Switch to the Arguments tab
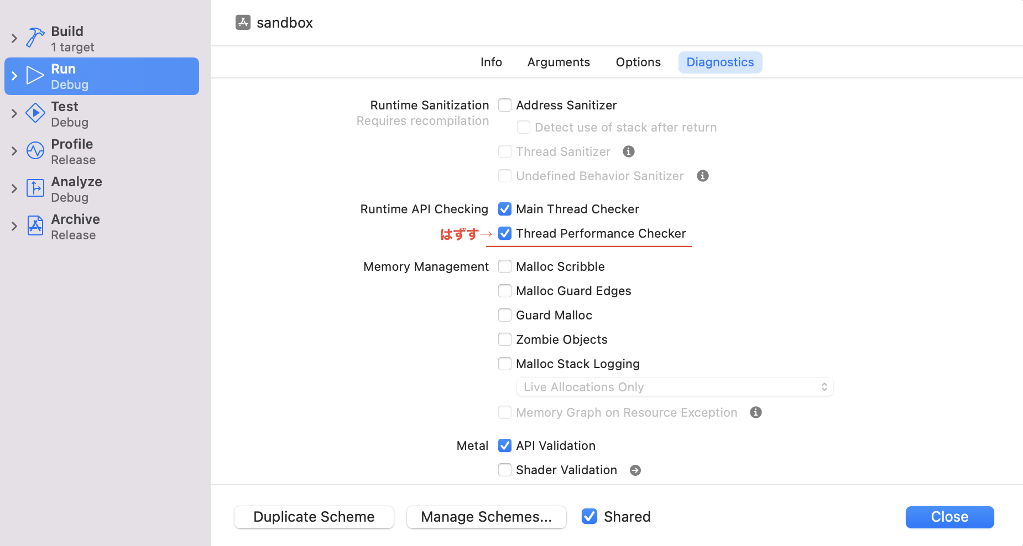The width and height of the screenshot is (1023, 546). pos(559,62)
